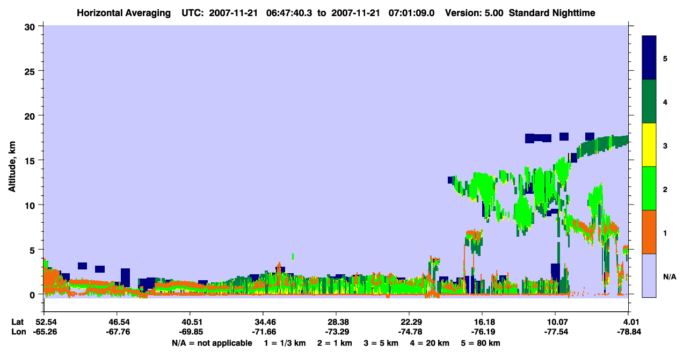Click the lavender N/A colorbar segment
Screen dimensions: 698x358
649,275
